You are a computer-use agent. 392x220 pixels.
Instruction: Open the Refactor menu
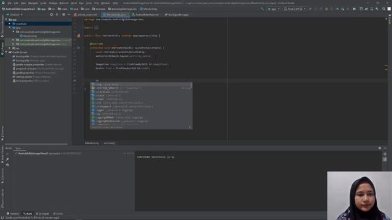tap(64, 3)
